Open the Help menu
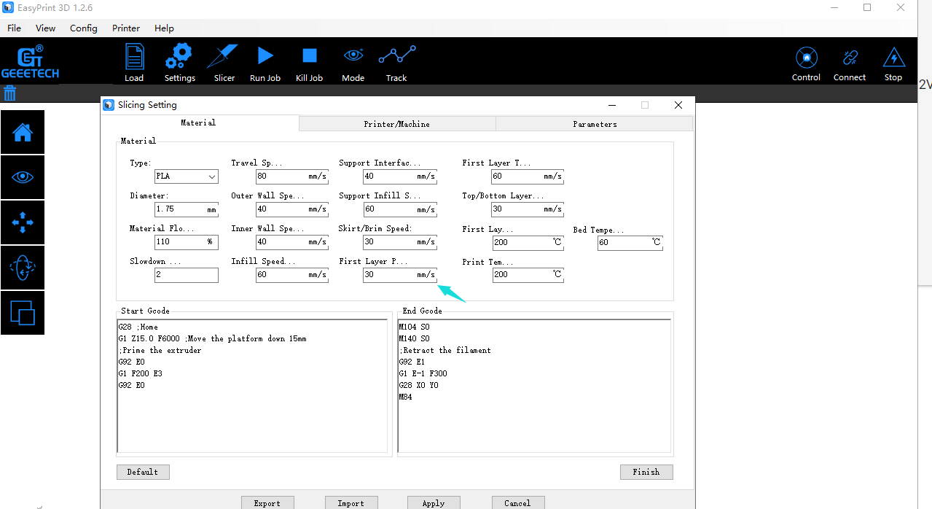932x509 pixels. click(164, 28)
